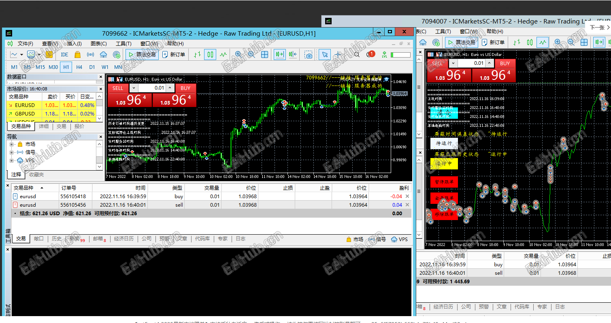Increase lot volume on left chart trade panel

point(170,88)
